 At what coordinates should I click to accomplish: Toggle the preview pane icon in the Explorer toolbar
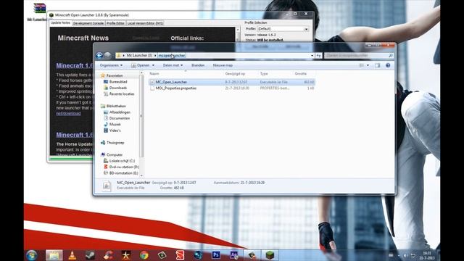click(377, 65)
